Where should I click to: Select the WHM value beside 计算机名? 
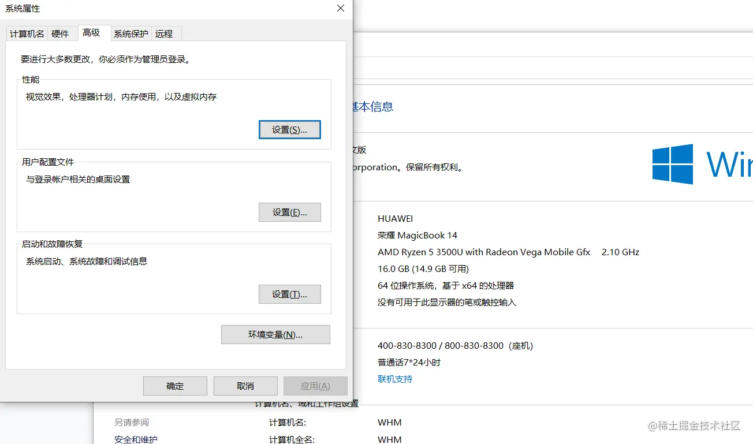click(390, 423)
